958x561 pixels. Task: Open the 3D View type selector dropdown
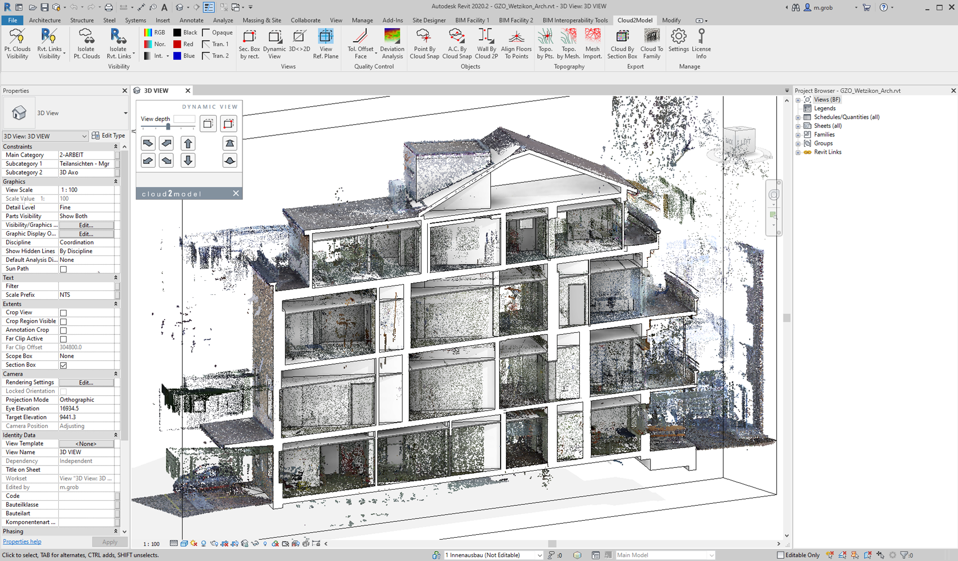tap(125, 113)
